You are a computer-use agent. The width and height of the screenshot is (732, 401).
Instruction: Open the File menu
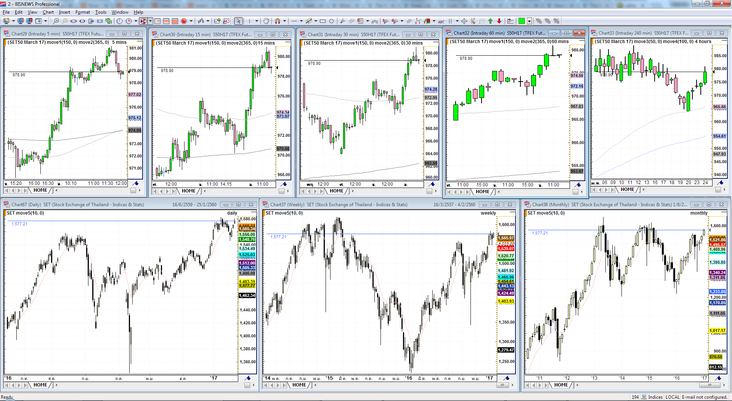6,12
